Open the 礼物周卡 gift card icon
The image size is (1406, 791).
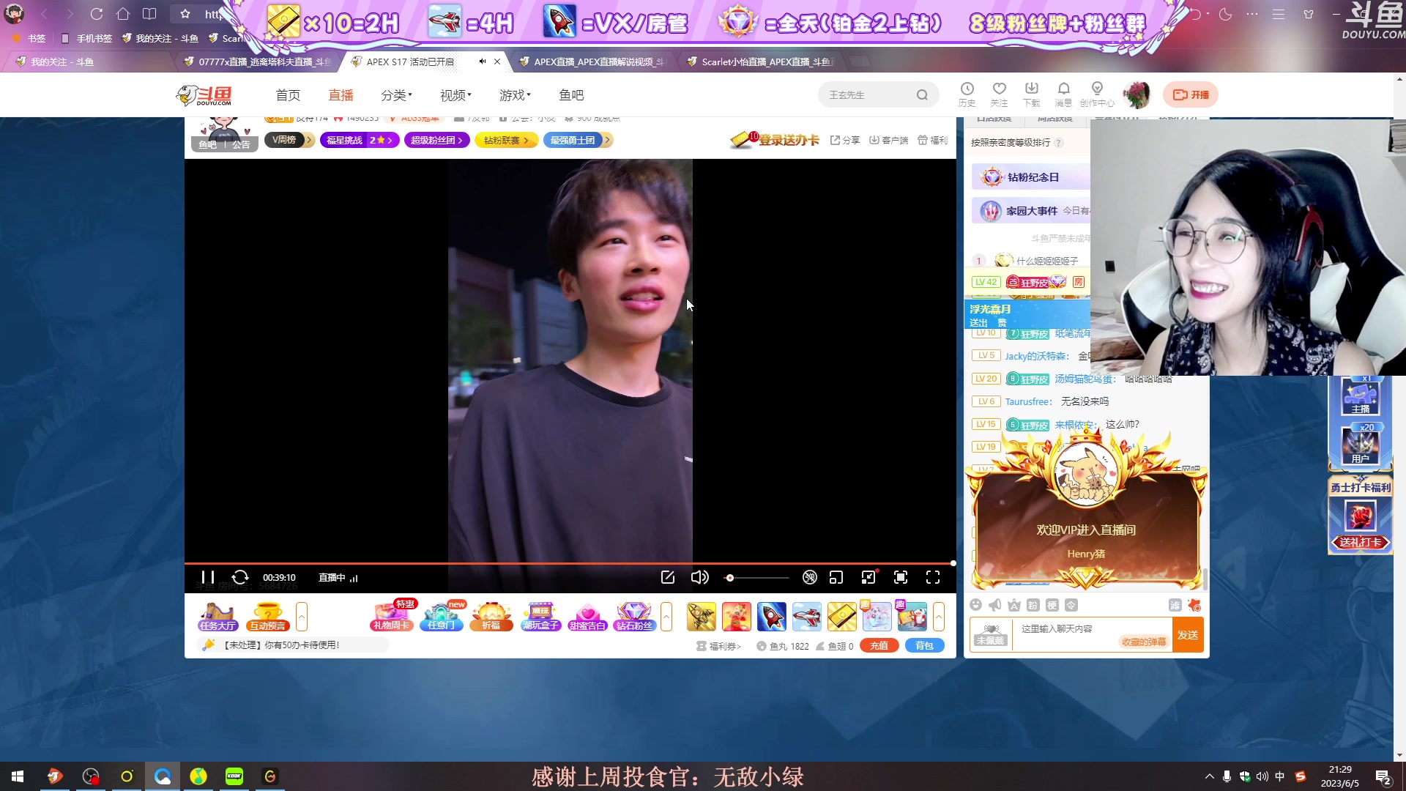click(393, 617)
